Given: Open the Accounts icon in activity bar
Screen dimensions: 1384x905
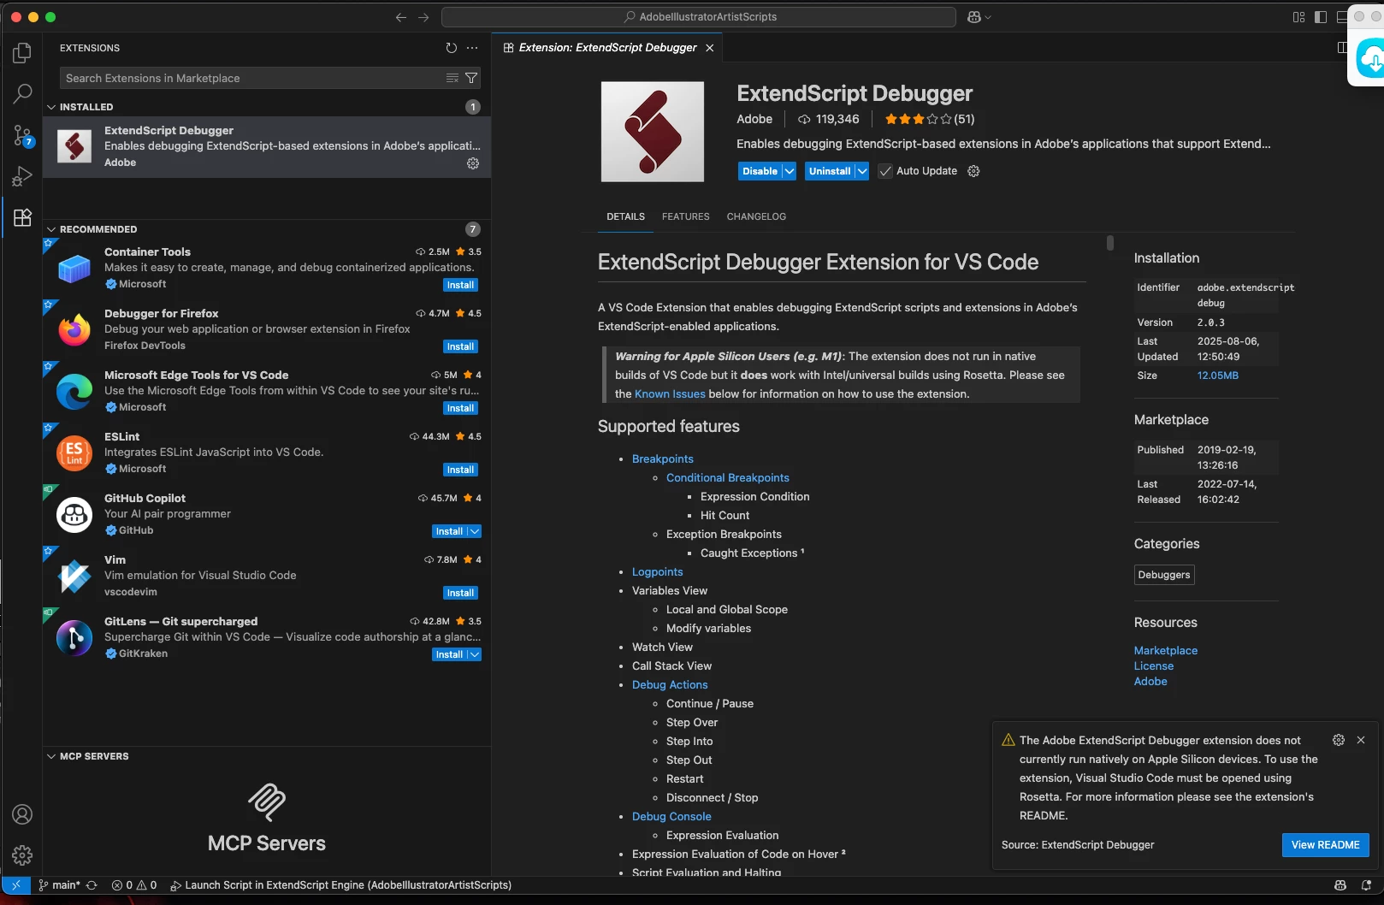Looking at the screenshot, I should [22, 814].
